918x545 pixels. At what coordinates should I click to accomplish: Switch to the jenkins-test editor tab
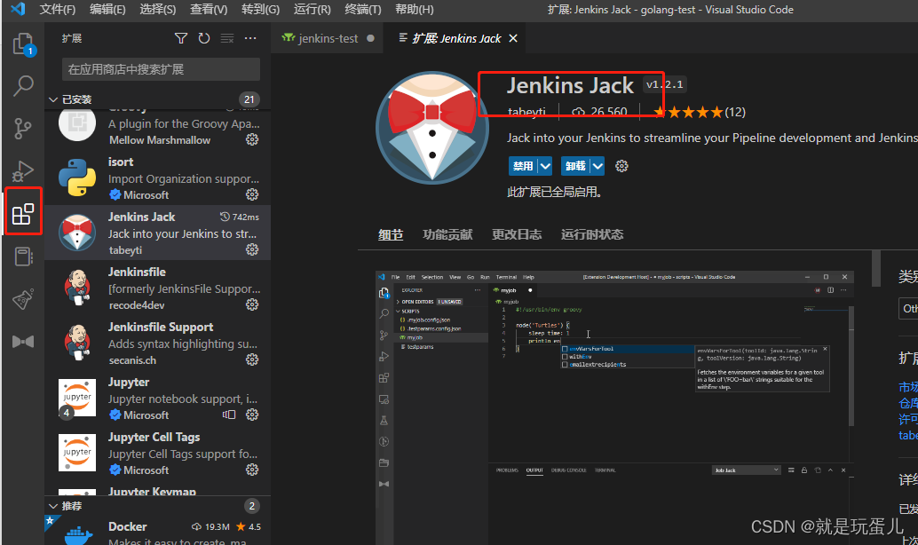click(x=328, y=39)
